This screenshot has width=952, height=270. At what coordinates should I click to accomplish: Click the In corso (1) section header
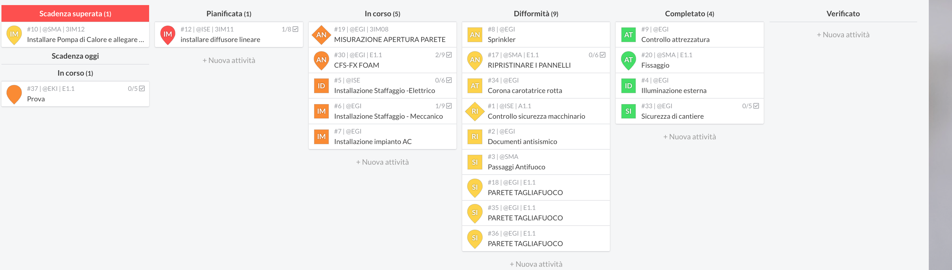coord(75,73)
